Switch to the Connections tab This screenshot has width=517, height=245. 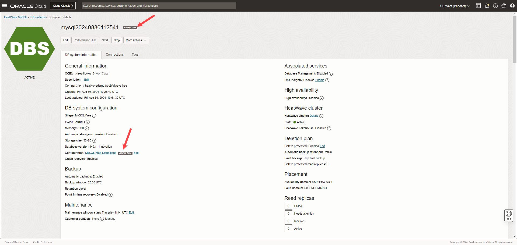tap(115, 55)
